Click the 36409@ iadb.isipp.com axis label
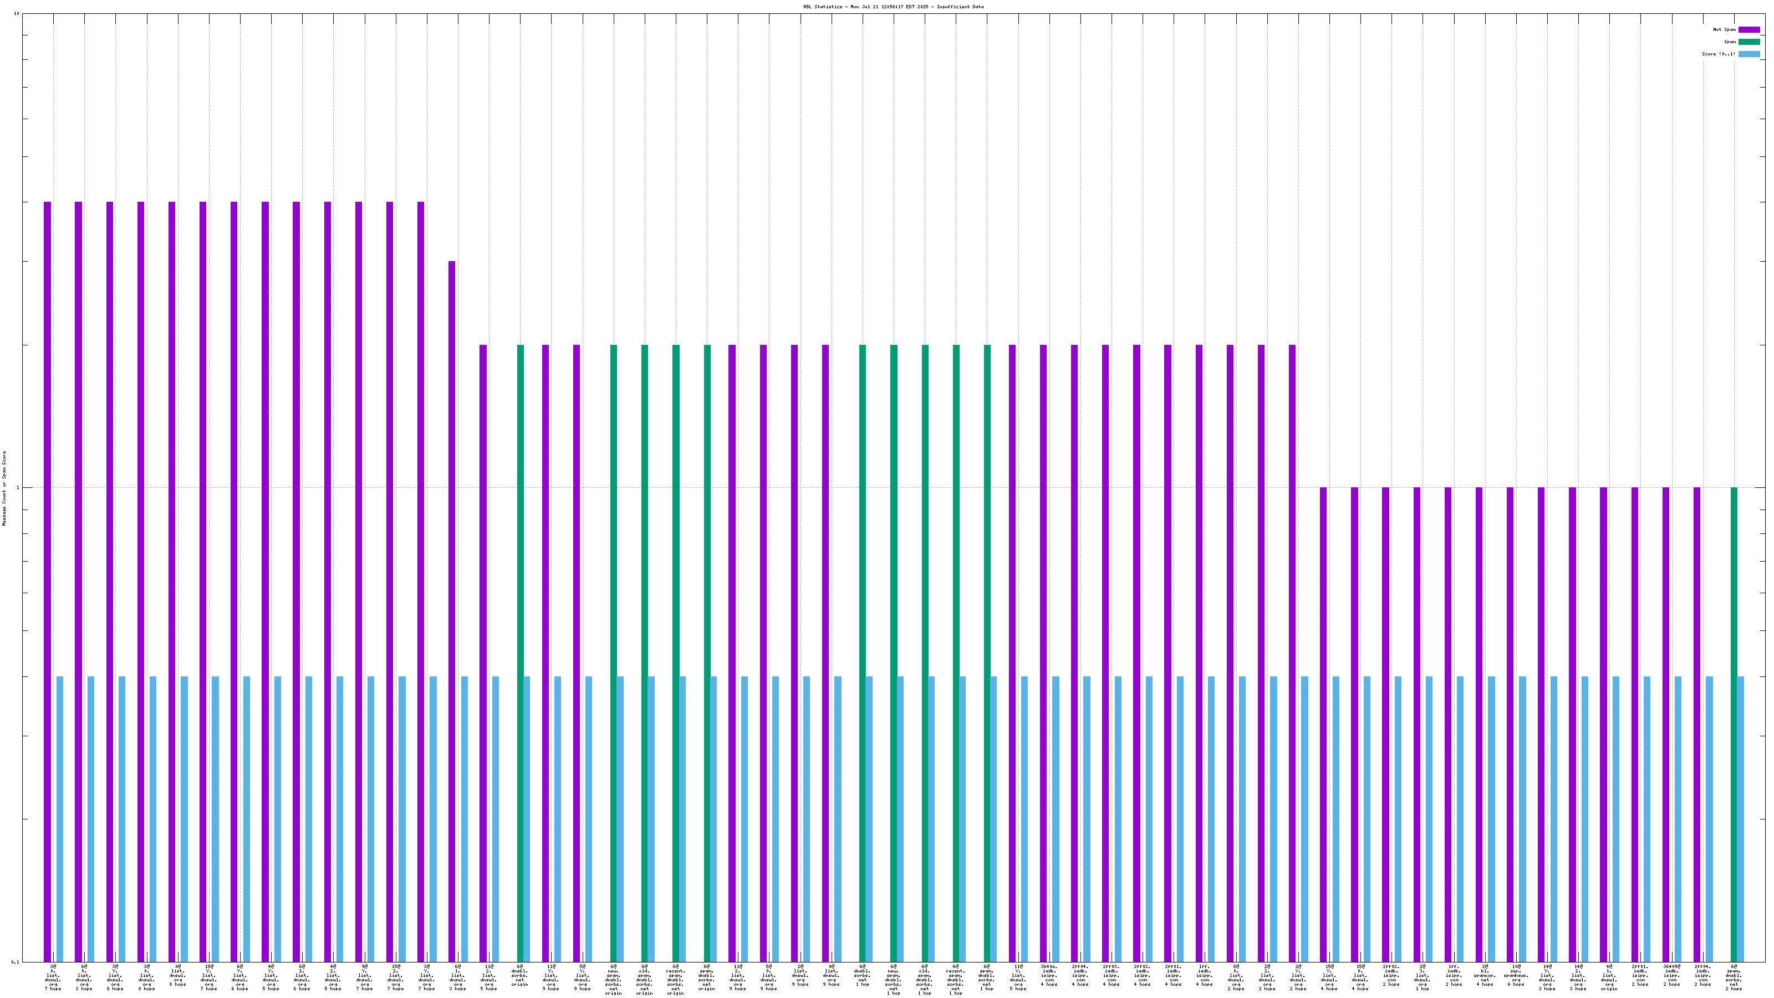 click(1671, 975)
